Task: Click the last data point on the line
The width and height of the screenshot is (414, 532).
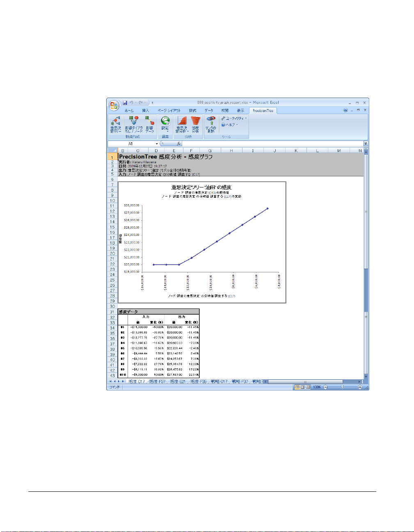Action: 268,208
